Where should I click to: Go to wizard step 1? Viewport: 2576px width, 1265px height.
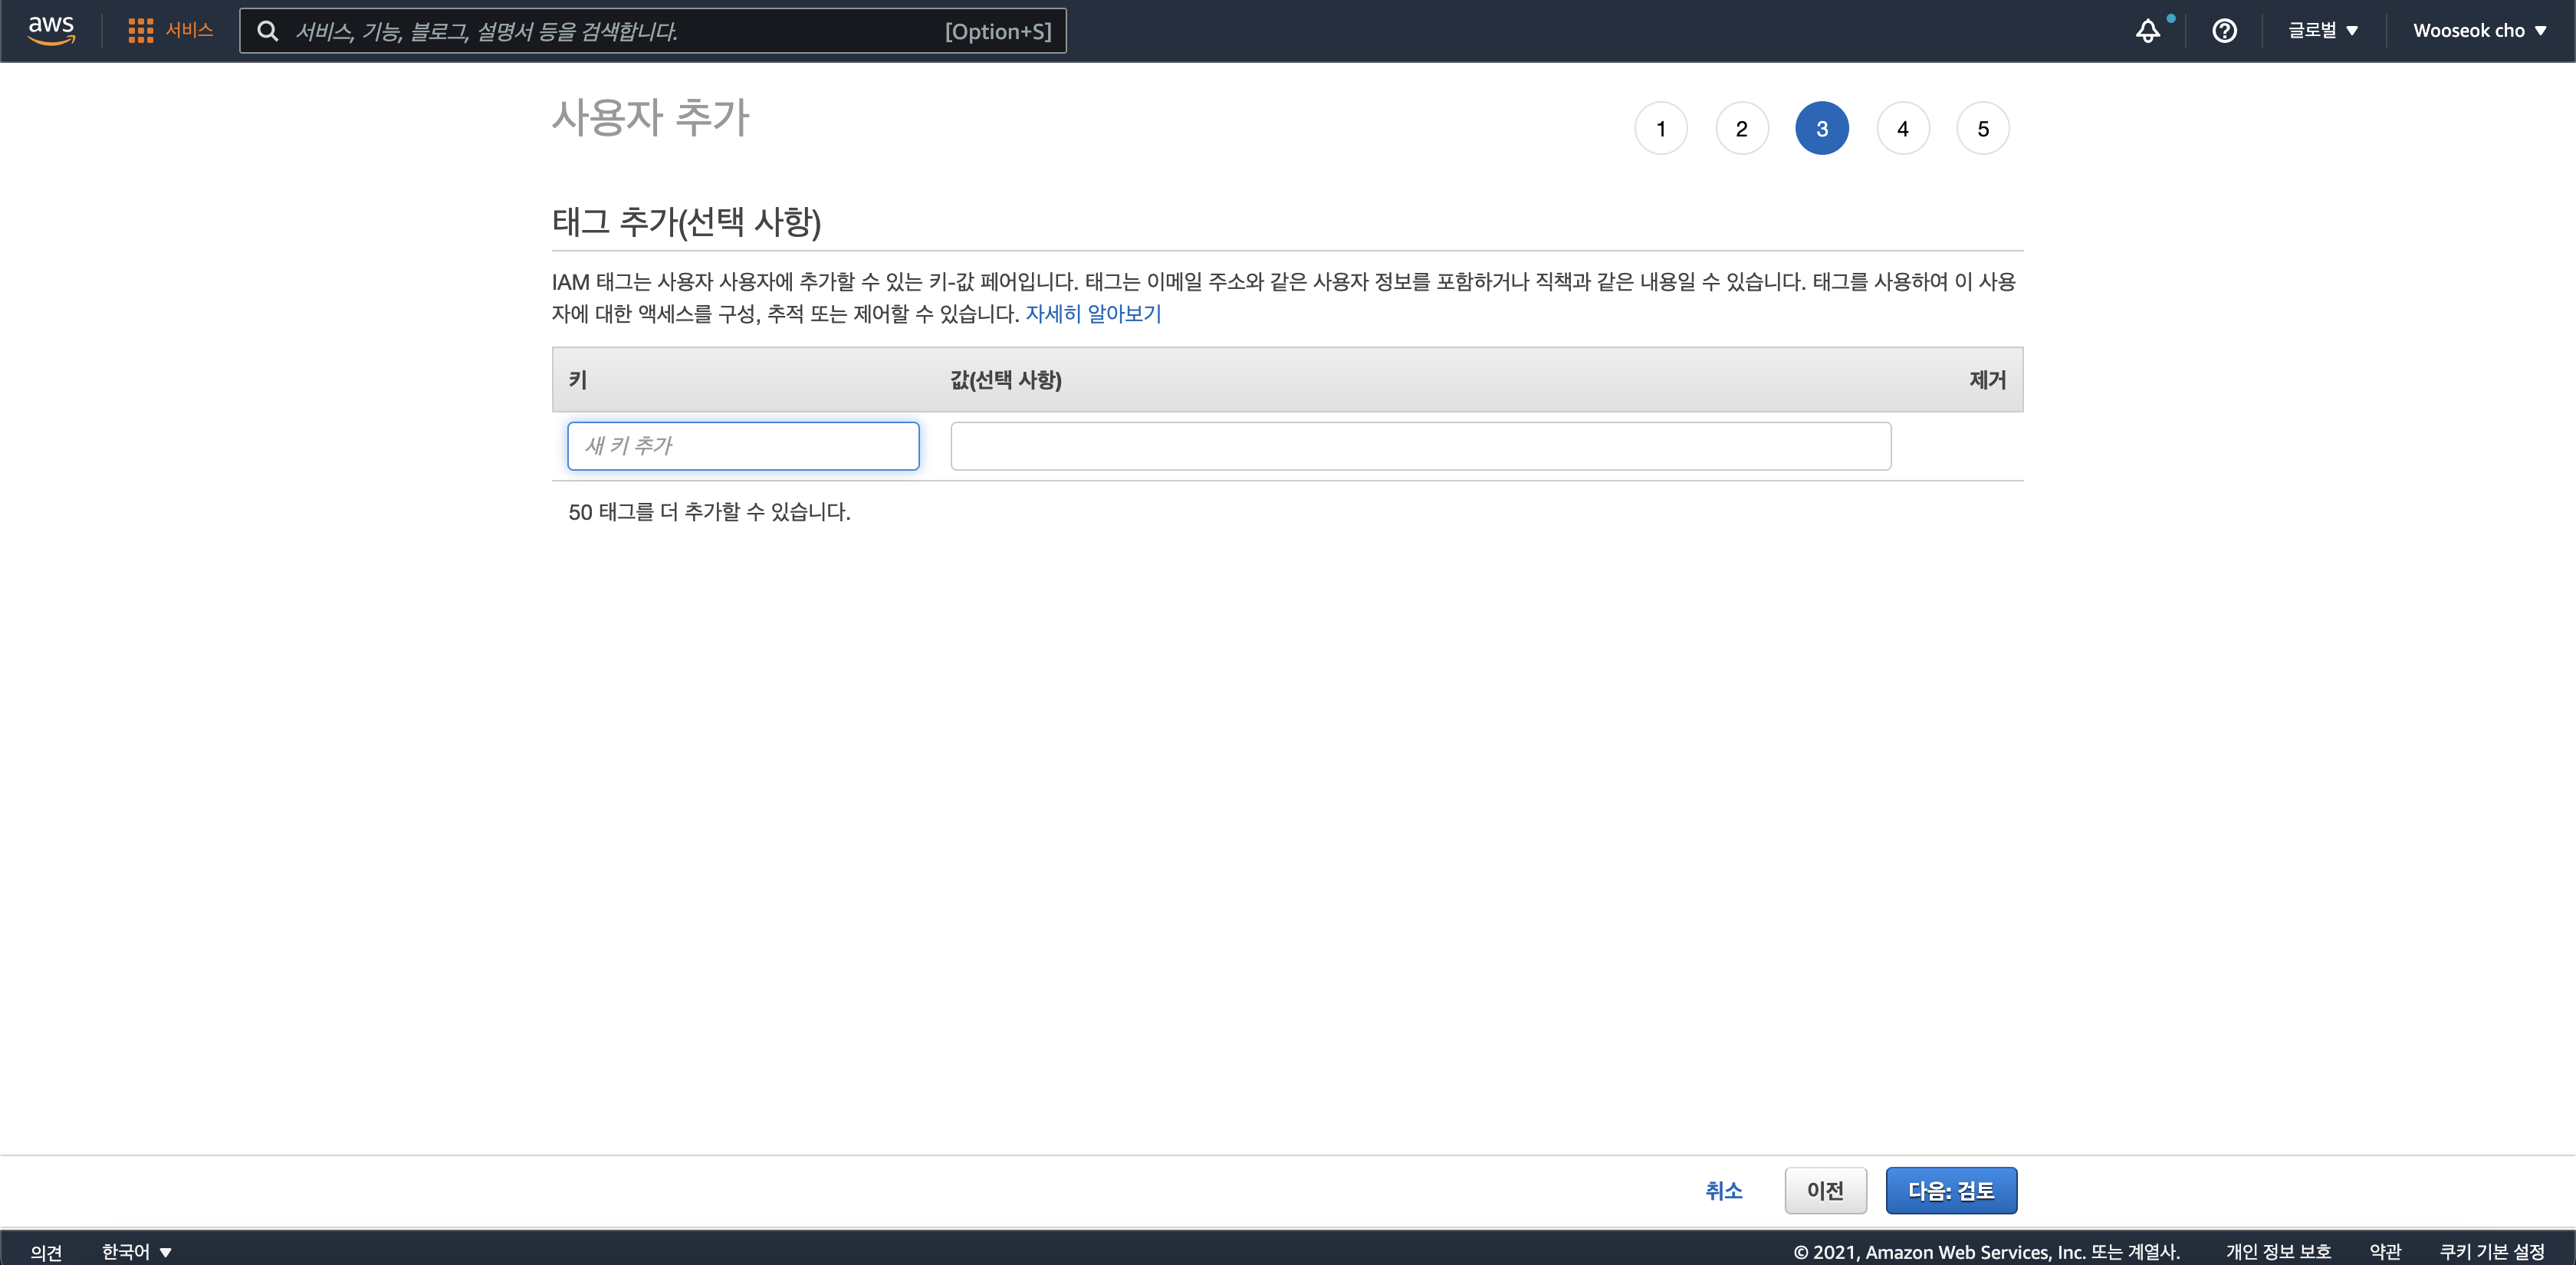point(1661,129)
